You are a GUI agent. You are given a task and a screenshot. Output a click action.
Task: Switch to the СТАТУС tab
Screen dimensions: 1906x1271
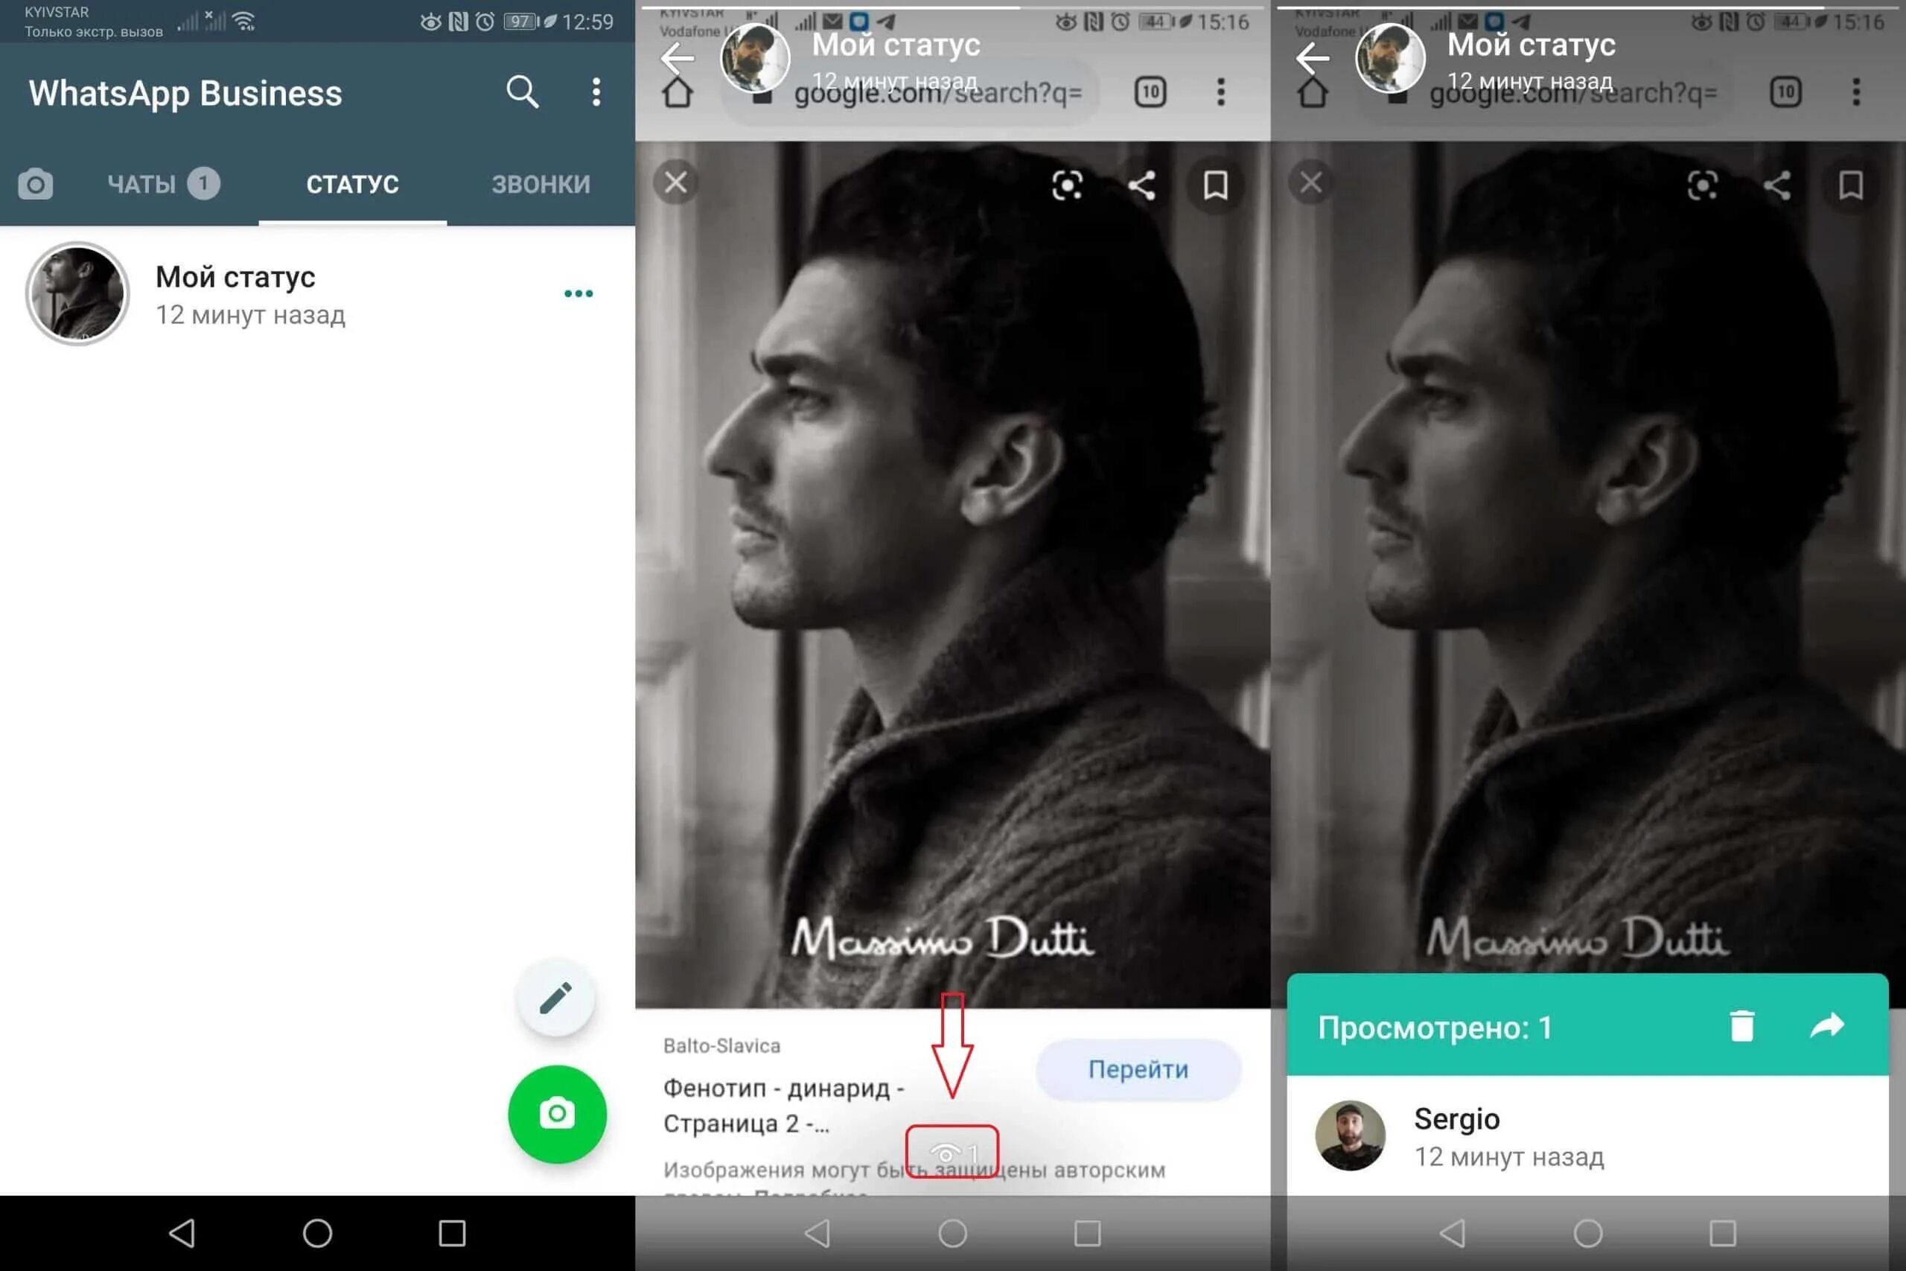[x=351, y=183]
